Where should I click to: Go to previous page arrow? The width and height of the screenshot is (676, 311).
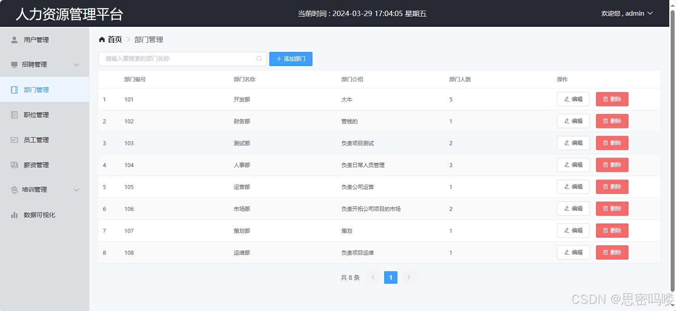[x=373, y=277]
